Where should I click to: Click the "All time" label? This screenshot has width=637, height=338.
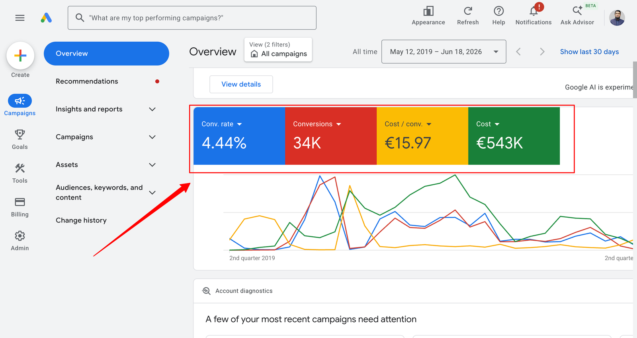[365, 52]
